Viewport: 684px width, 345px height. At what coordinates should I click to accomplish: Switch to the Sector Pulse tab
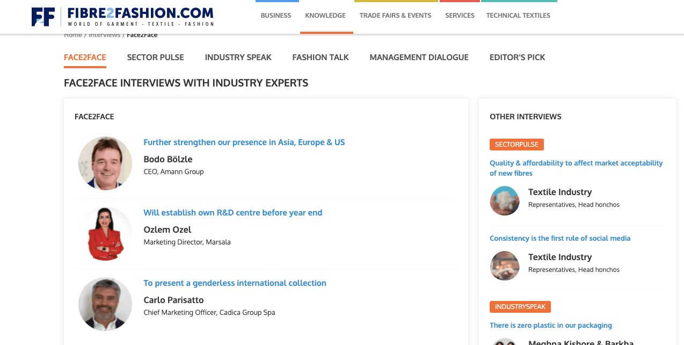[x=155, y=57]
